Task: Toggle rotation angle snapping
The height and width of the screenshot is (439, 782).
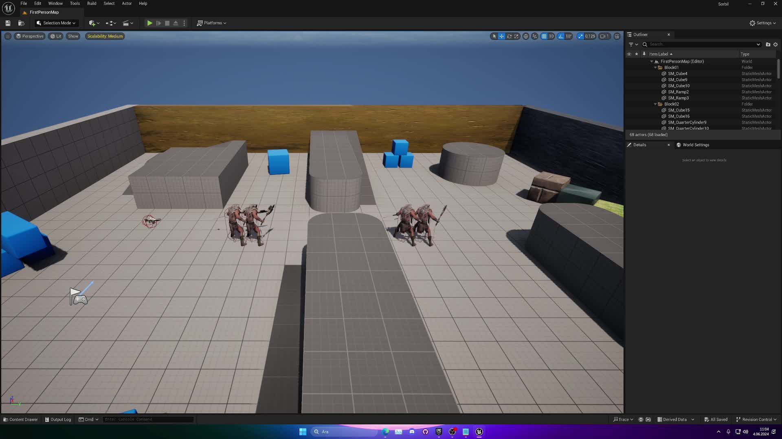Action: (561, 36)
